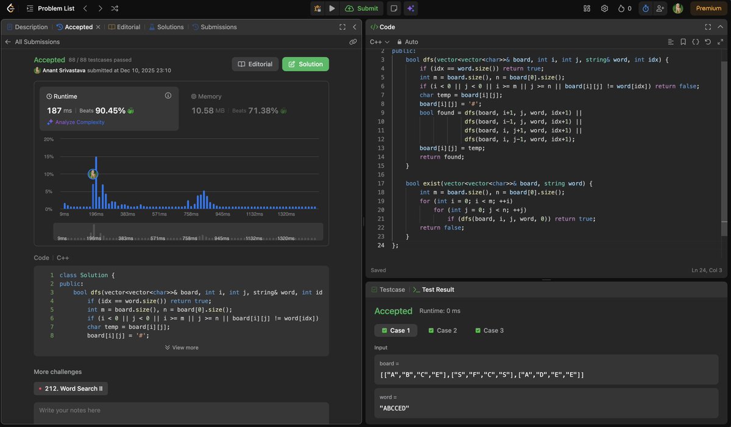731x427 pixels.
Task: Switch to the Submissions tab
Action: pos(214,27)
